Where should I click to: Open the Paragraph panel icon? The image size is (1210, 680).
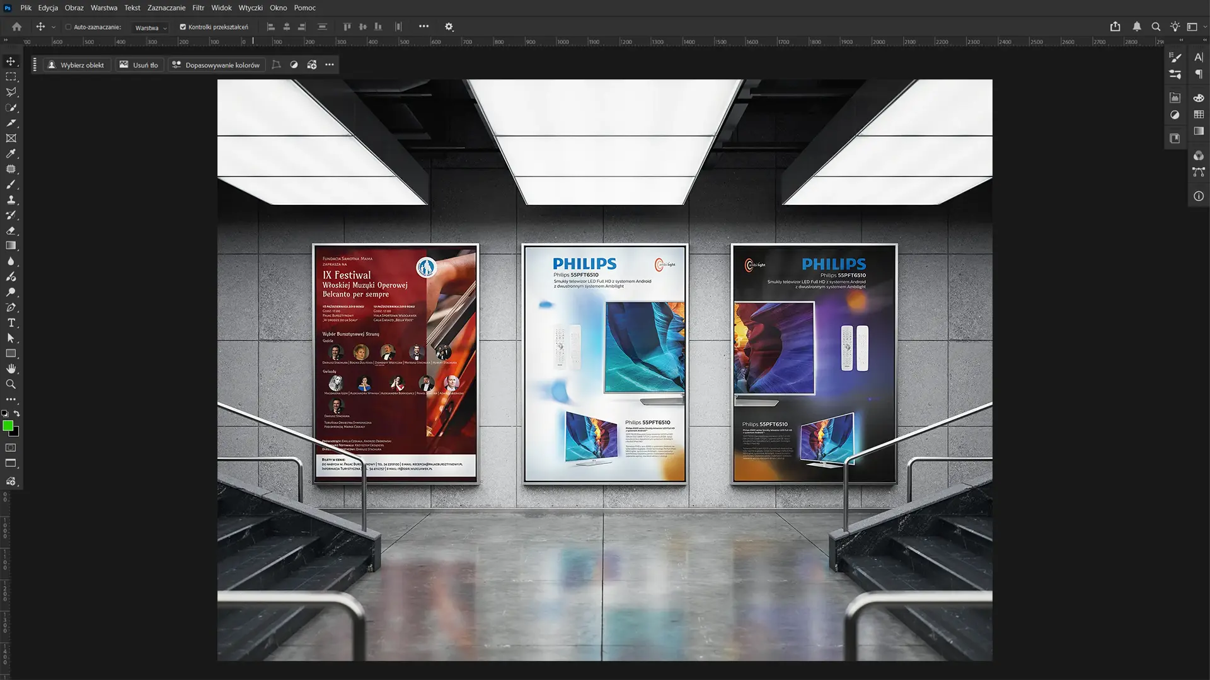[1199, 74]
